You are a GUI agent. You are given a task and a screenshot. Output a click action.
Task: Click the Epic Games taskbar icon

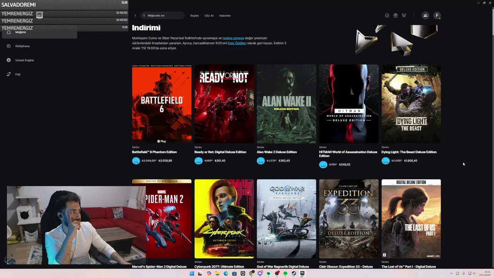point(302,273)
